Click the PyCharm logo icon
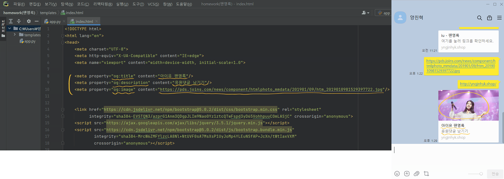Image resolution: width=504 pixels, height=179 pixels. coord(6,4)
